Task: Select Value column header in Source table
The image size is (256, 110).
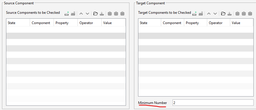Action: click(113, 23)
